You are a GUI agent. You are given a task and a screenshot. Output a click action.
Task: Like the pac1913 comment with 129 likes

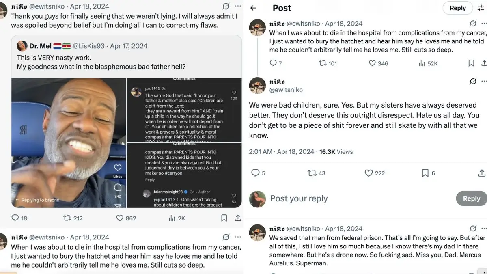point(234,93)
